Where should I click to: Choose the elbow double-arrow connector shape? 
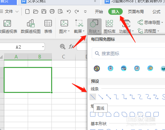[x=132, y=97]
